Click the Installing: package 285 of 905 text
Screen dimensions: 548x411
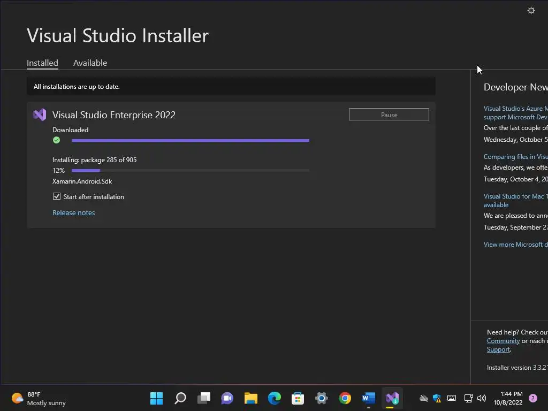pyautogui.click(x=94, y=159)
